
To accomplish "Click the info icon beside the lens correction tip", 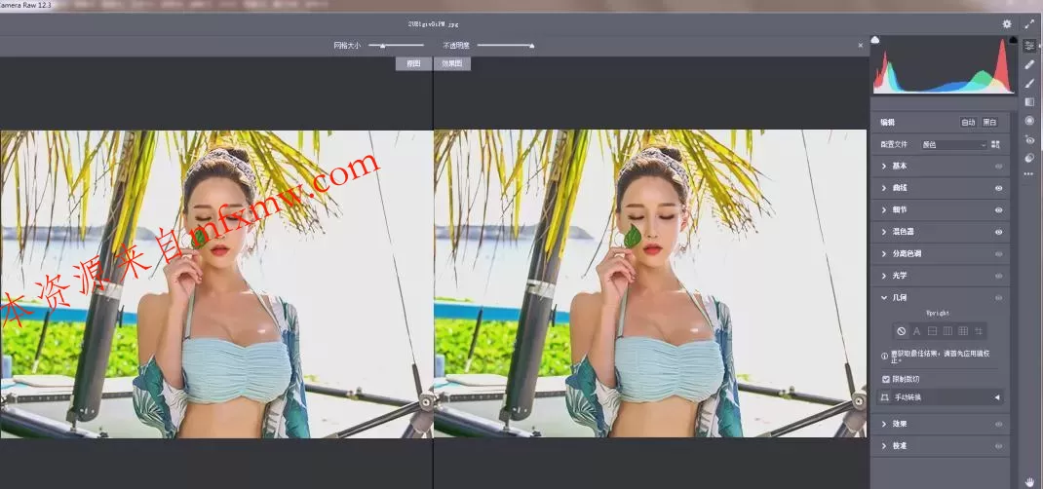I will point(885,356).
